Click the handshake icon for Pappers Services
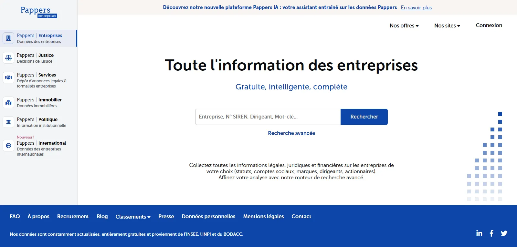 pyautogui.click(x=8, y=77)
